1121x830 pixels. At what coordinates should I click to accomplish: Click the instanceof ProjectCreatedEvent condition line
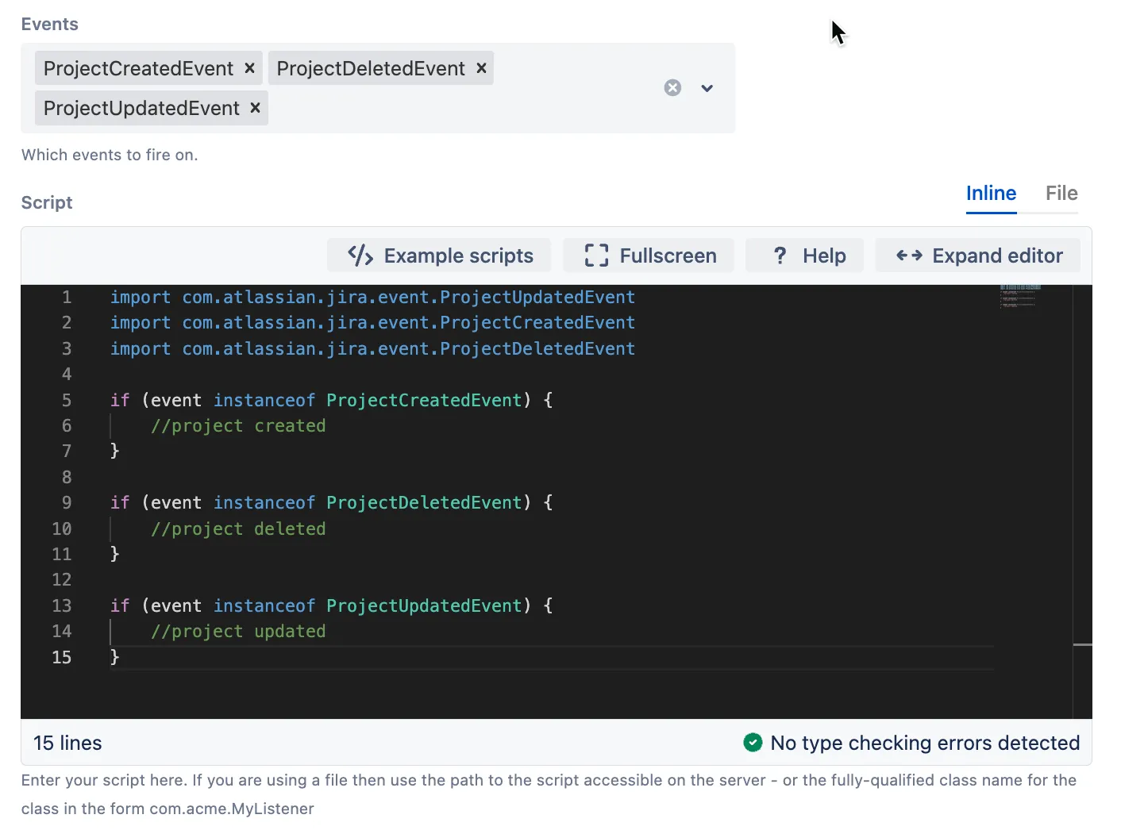(332, 400)
